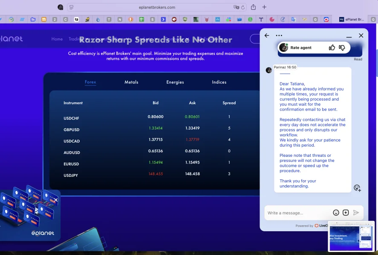Open the screenshot preview thumbnail
This screenshot has height=255, width=378.
click(x=351, y=236)
